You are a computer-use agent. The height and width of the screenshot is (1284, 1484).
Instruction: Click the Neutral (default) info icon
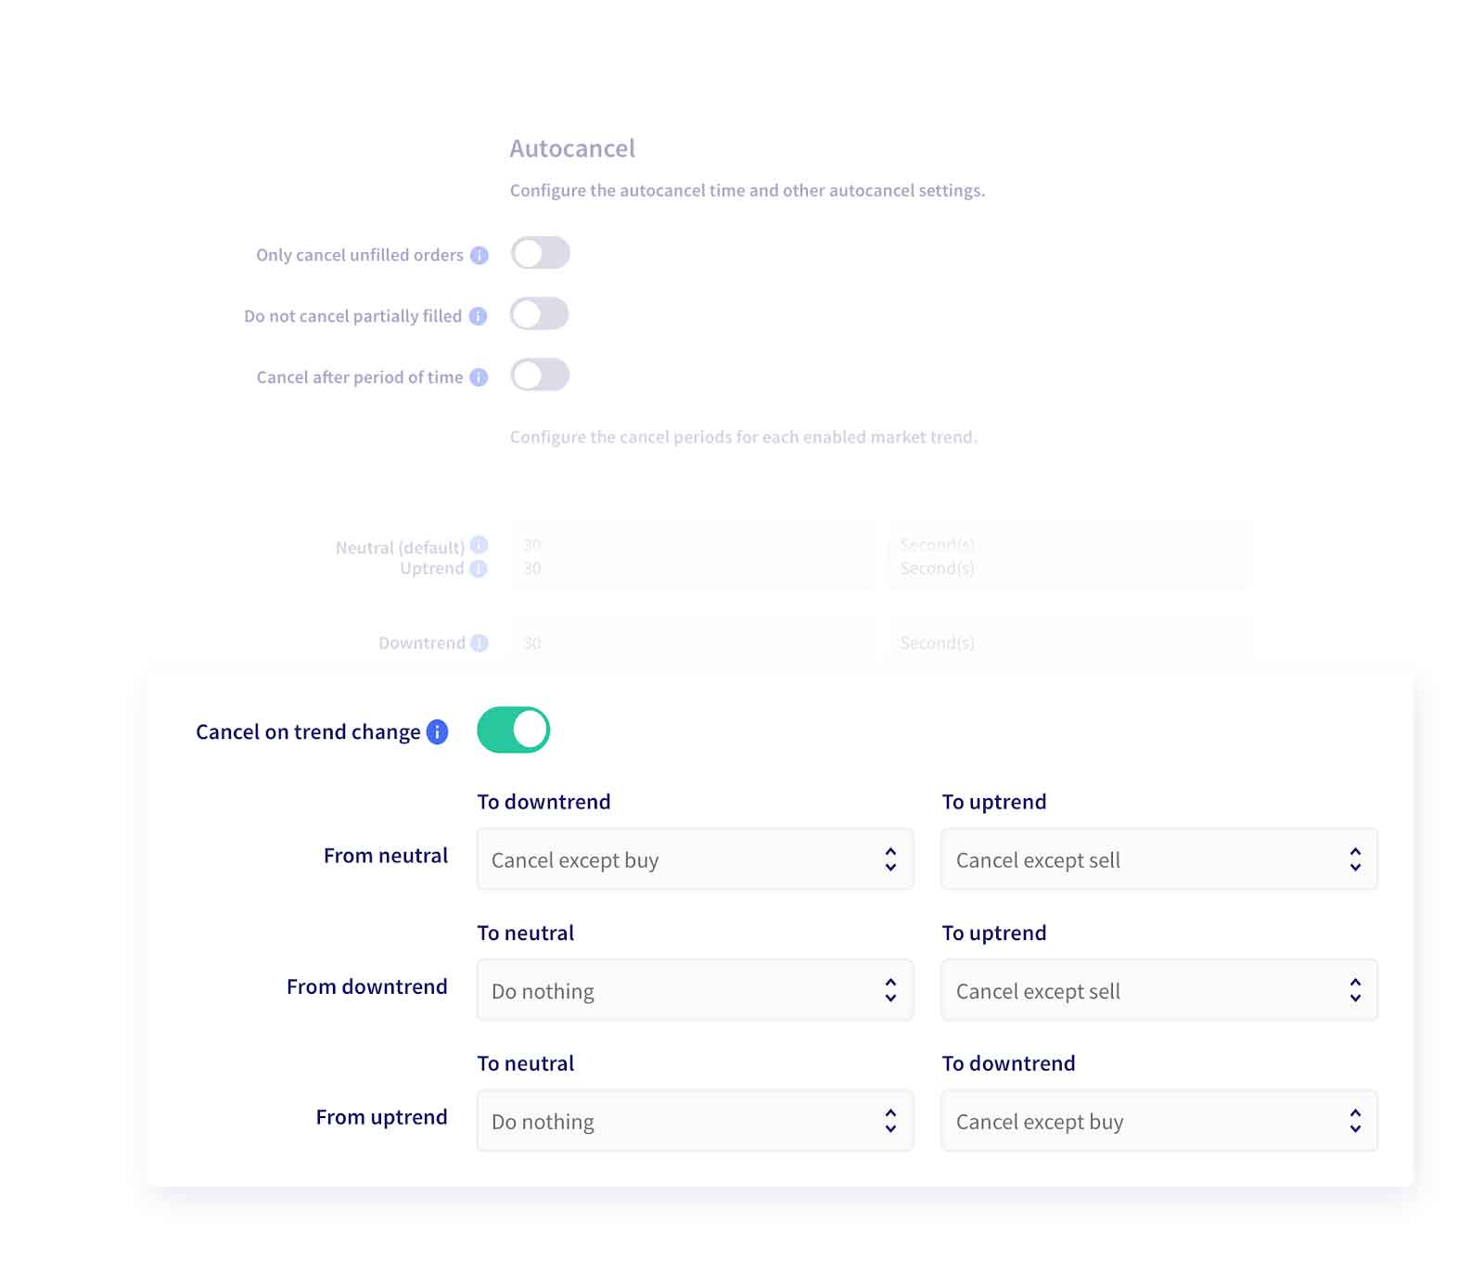pos(479,545)
